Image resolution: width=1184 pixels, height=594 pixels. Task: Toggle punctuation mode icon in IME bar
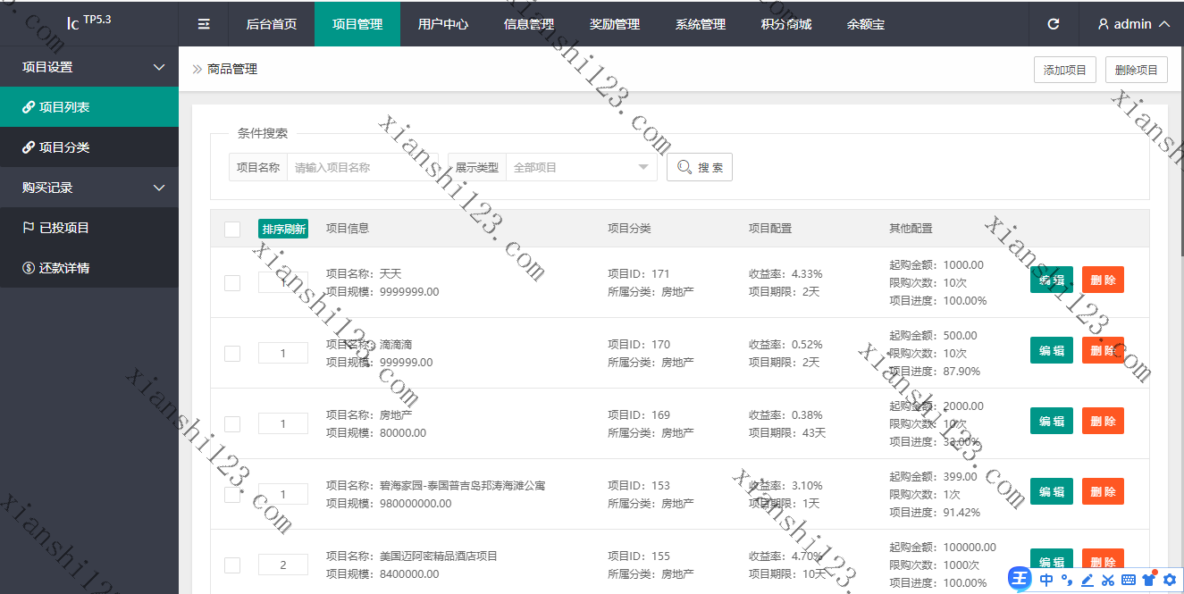[1066, 580]
